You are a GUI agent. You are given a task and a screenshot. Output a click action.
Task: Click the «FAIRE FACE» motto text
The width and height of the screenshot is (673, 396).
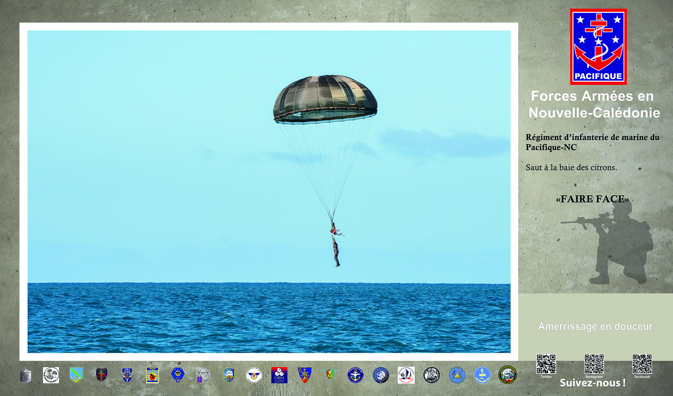tap(593, 199)
